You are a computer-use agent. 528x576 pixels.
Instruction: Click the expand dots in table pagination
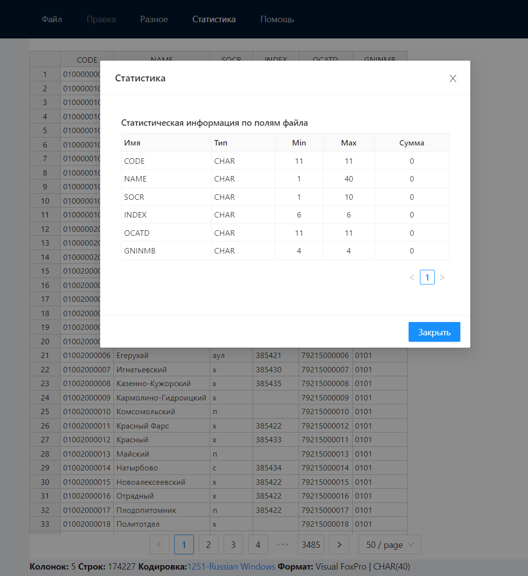coord(283,544)
